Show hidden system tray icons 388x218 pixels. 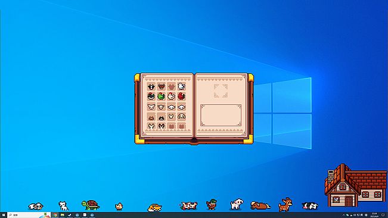(343, 215)
